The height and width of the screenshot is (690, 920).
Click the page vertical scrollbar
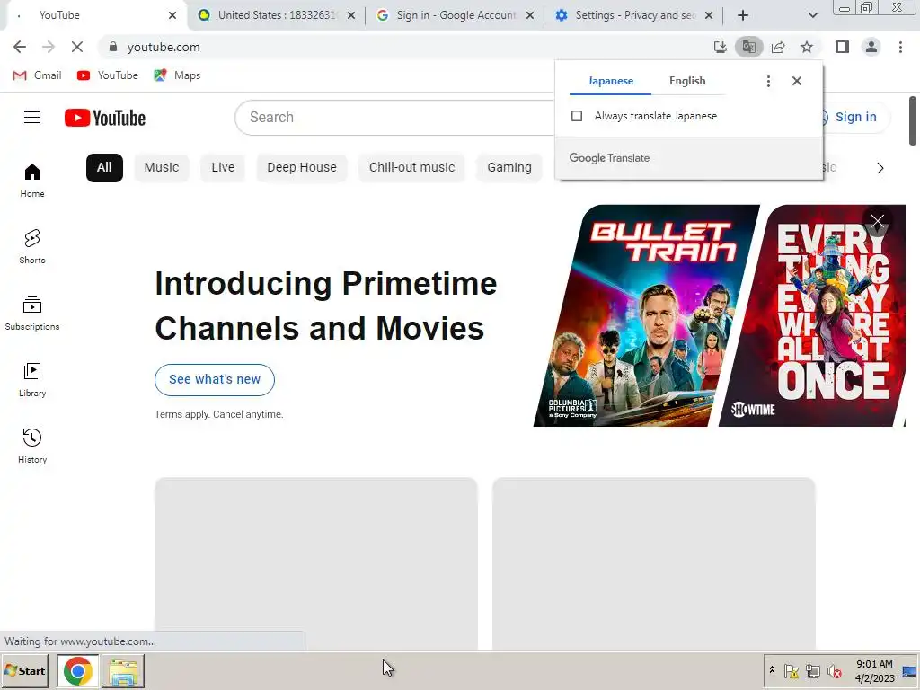click(x=913, y=120)
